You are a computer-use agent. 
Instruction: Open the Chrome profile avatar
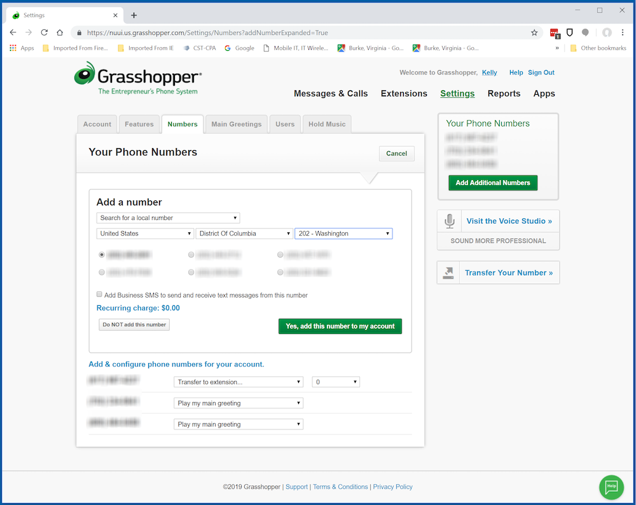(x=607, y=32)
